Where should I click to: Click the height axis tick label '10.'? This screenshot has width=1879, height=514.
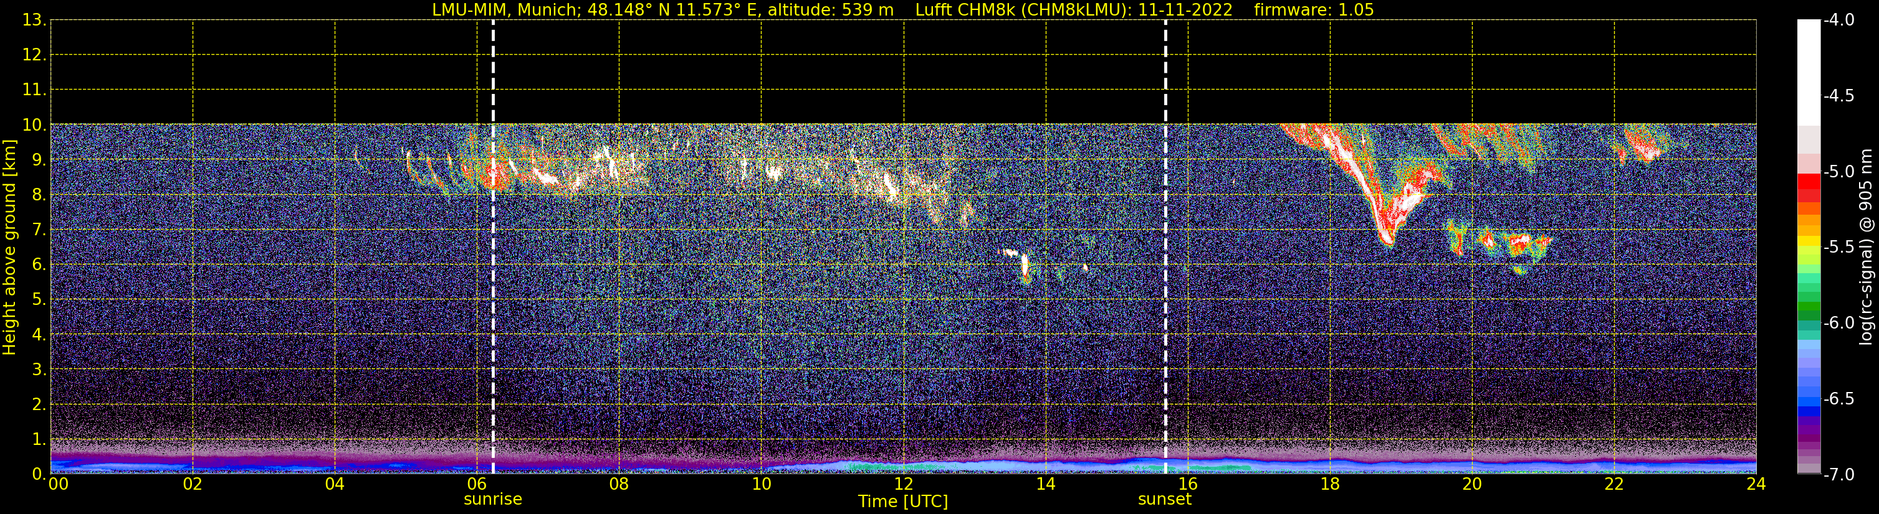click(x=34, y=125)
